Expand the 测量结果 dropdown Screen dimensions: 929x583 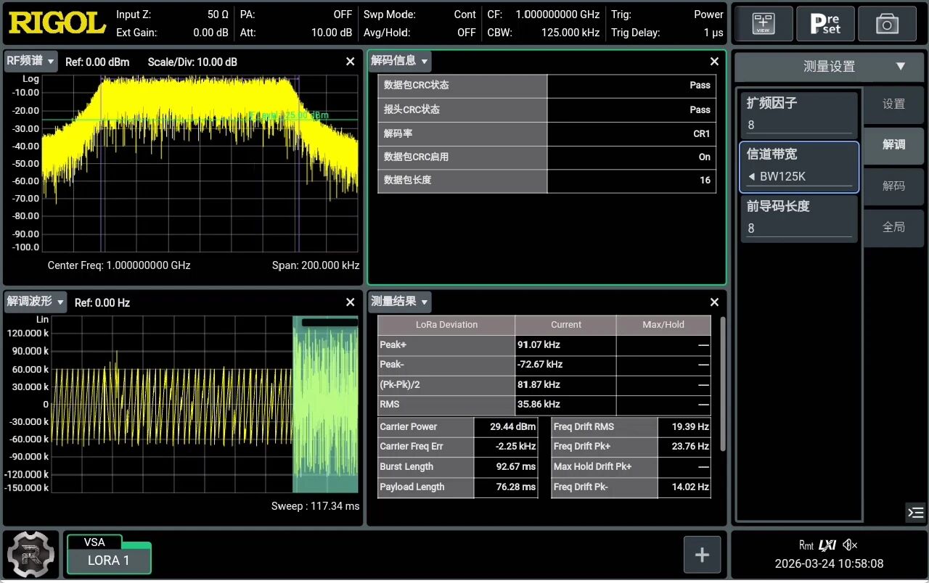tap(400, 301)
